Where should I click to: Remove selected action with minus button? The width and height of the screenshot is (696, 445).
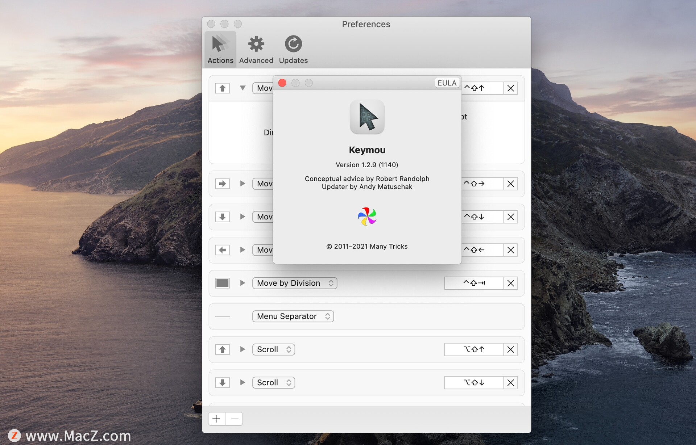coord(234,419)
